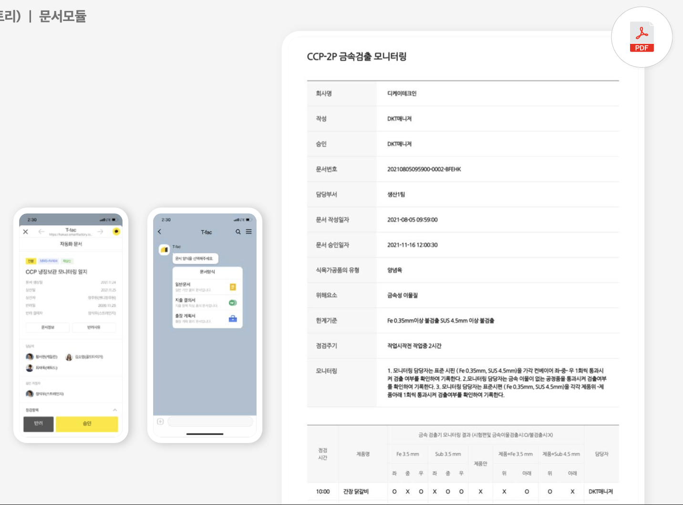Click the 금속성 이물질 hazard value
The image size is (683, 505).
(402, 295)
